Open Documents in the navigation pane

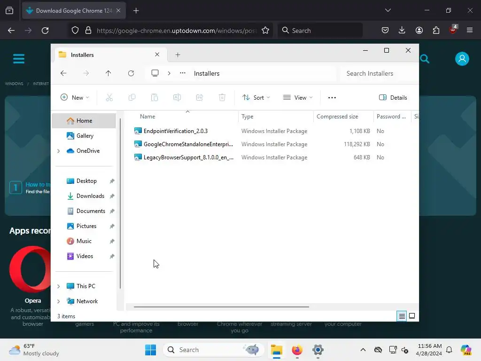point(84,211)
